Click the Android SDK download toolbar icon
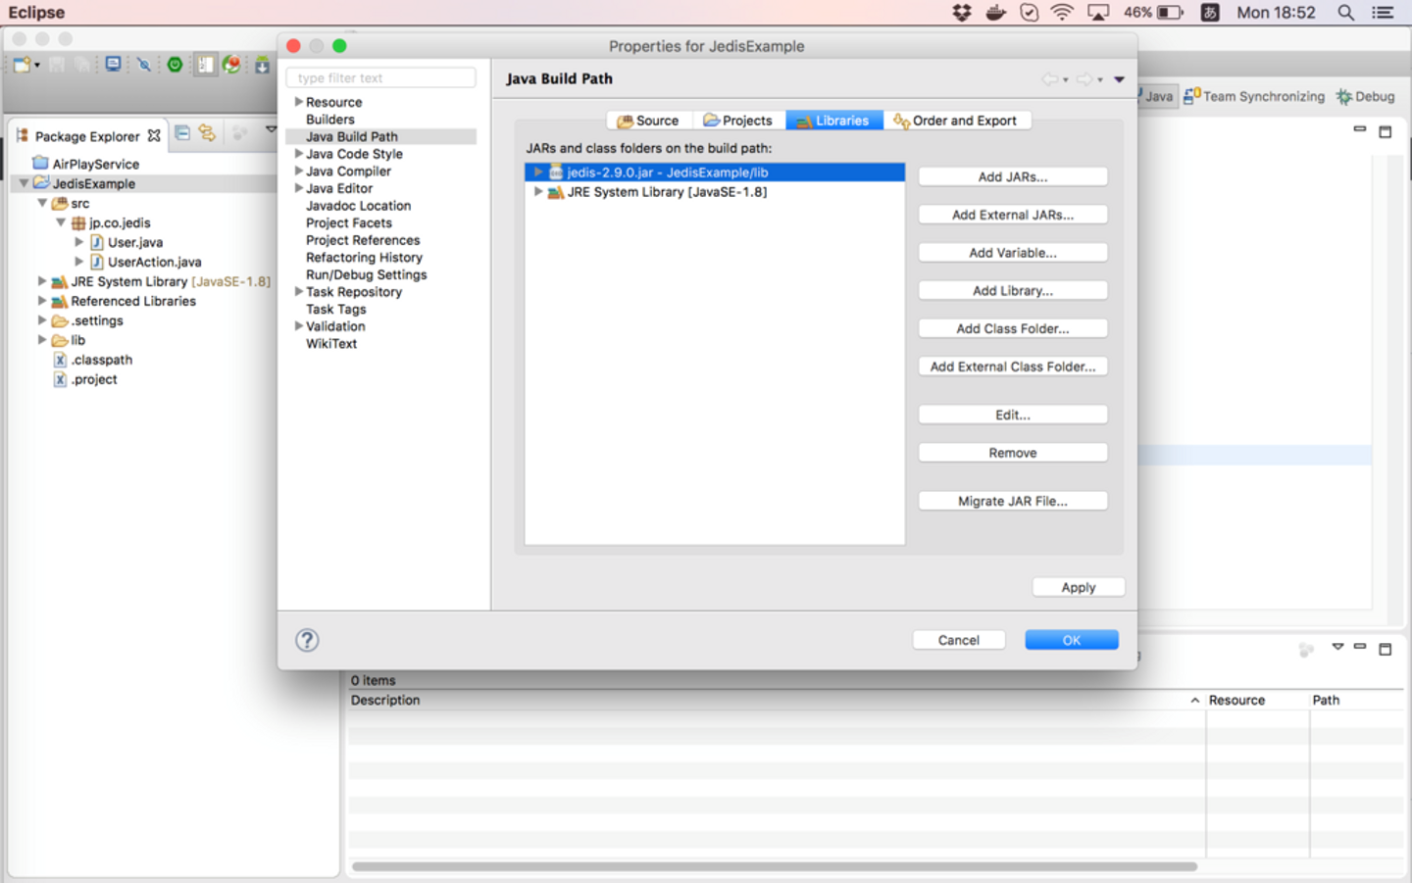 click(x=262, y=65)
